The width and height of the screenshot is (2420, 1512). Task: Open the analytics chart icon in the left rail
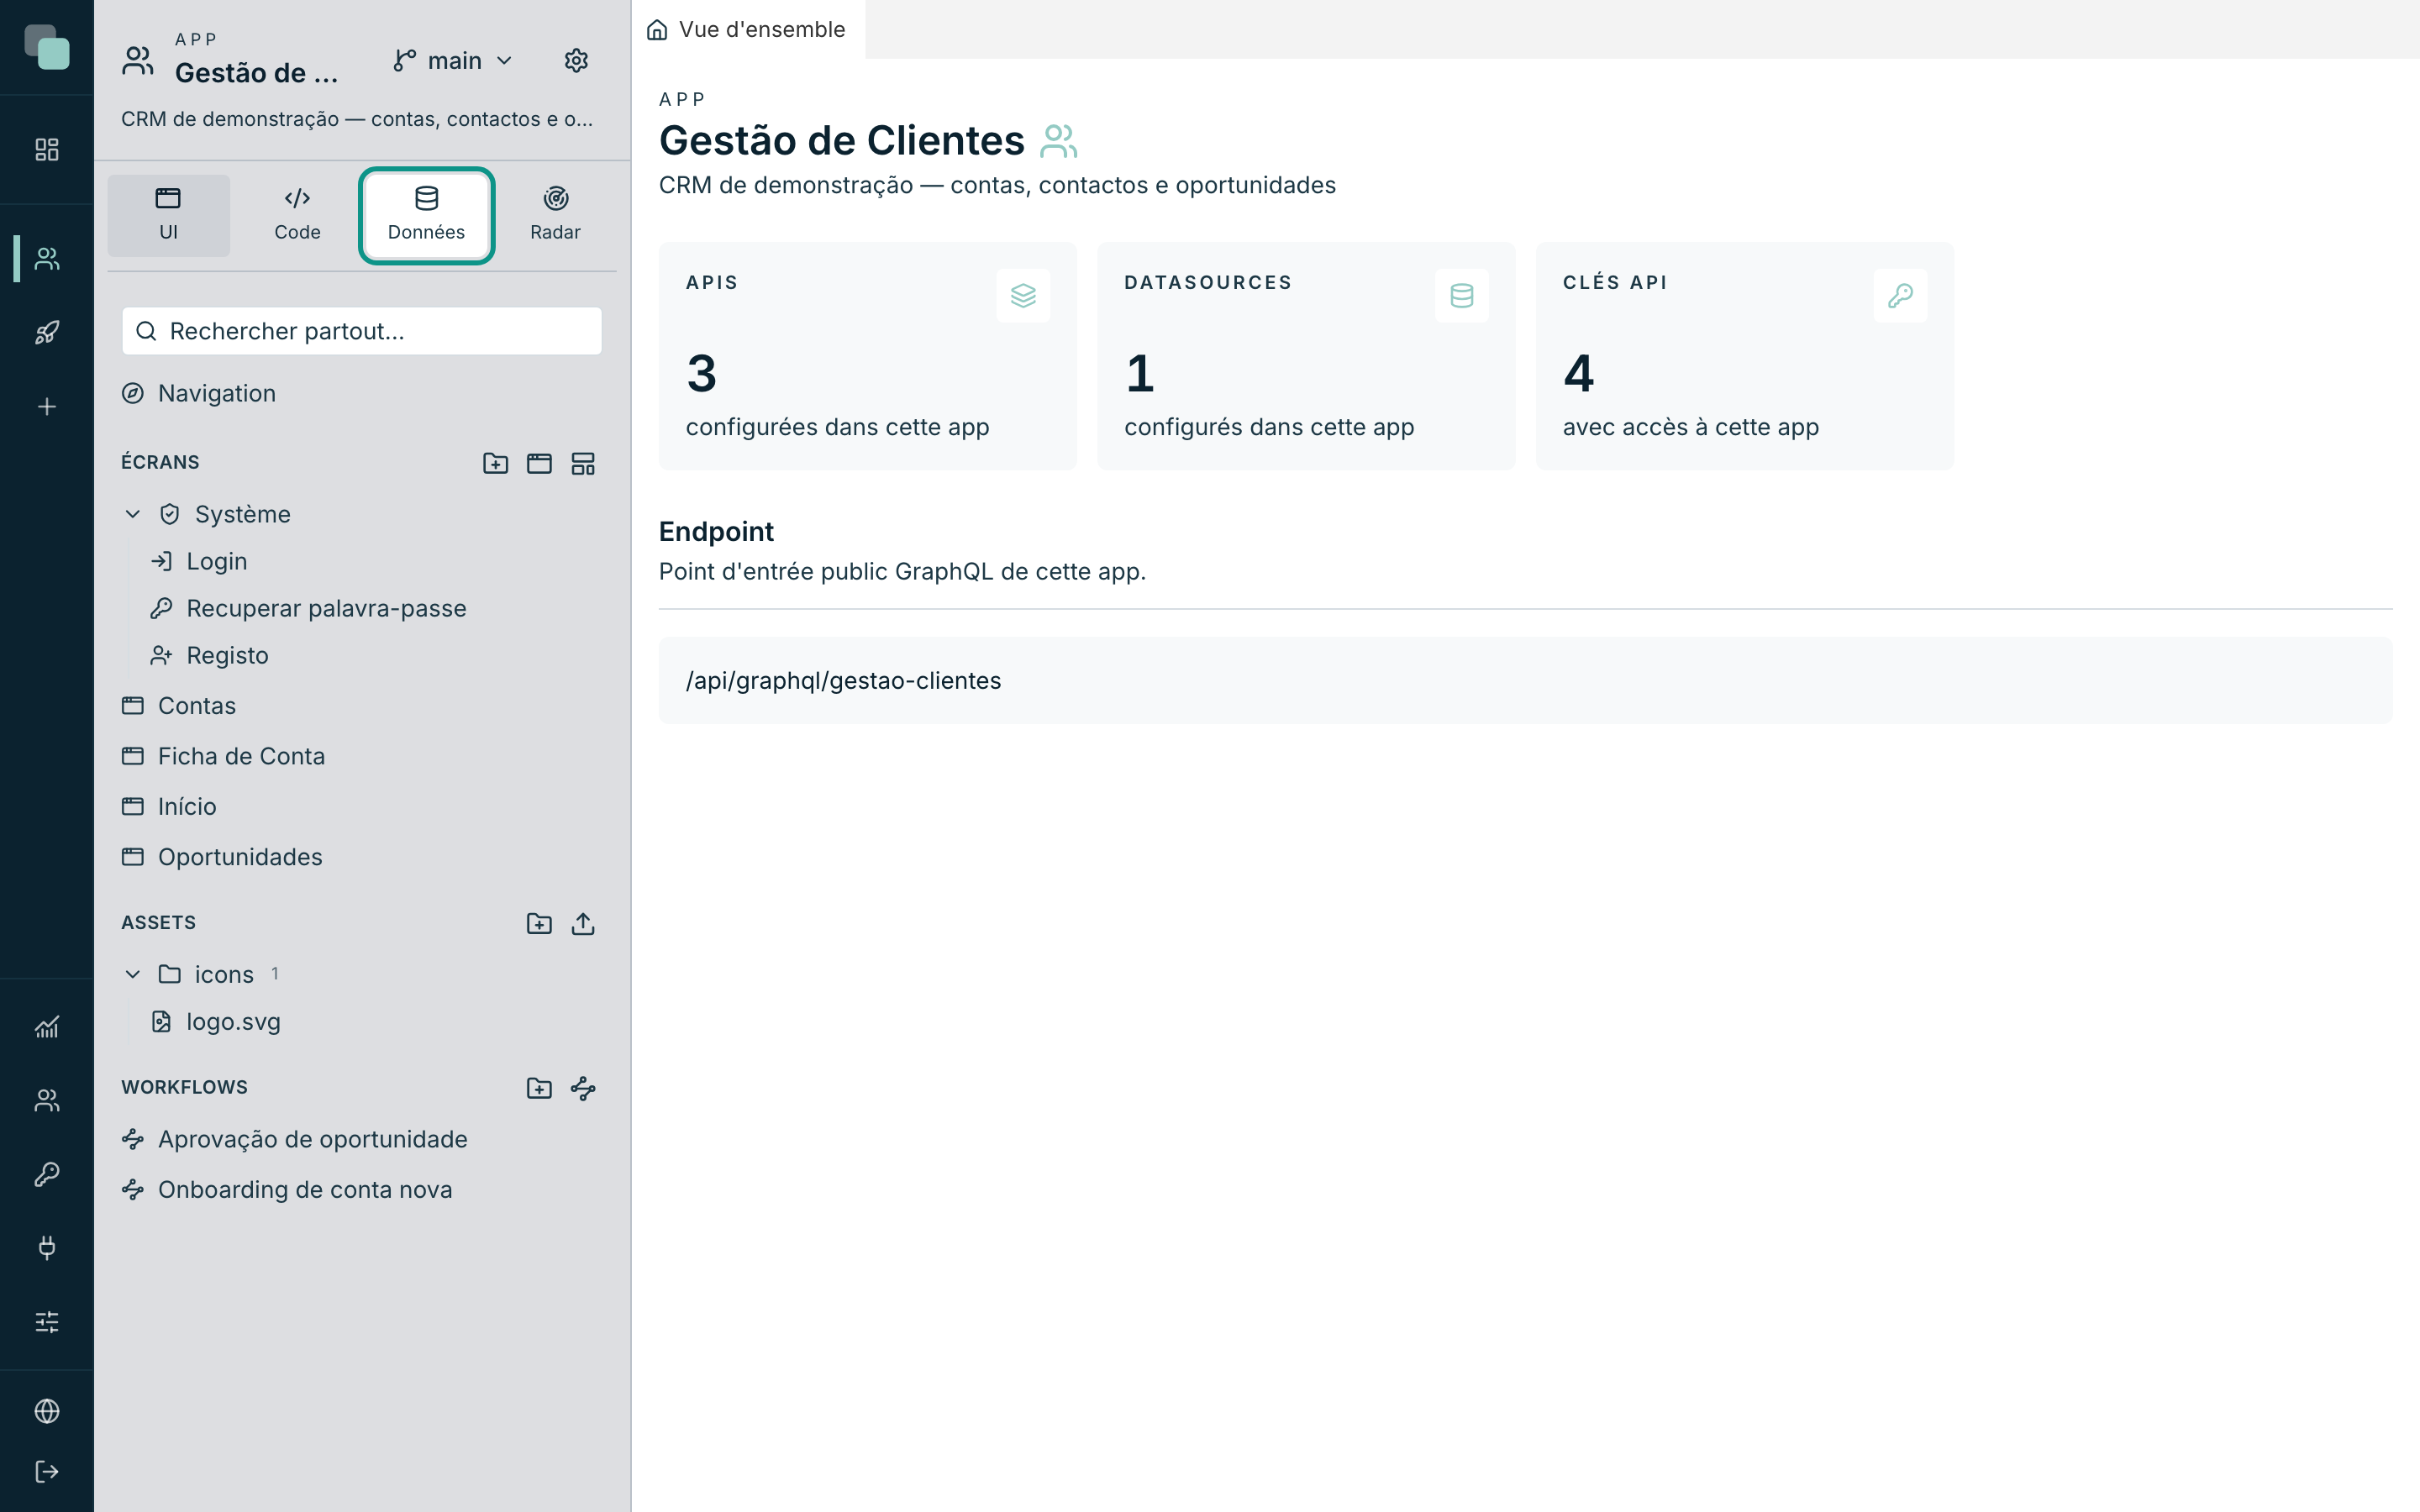click(x=47, y=1027)
